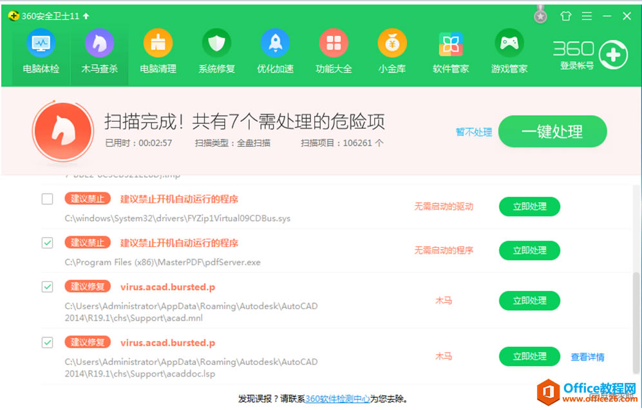The height and width of the screenshot is (410, 642).
Task: Click 立即处理 for pdfServer.exe
Action: 529,250
